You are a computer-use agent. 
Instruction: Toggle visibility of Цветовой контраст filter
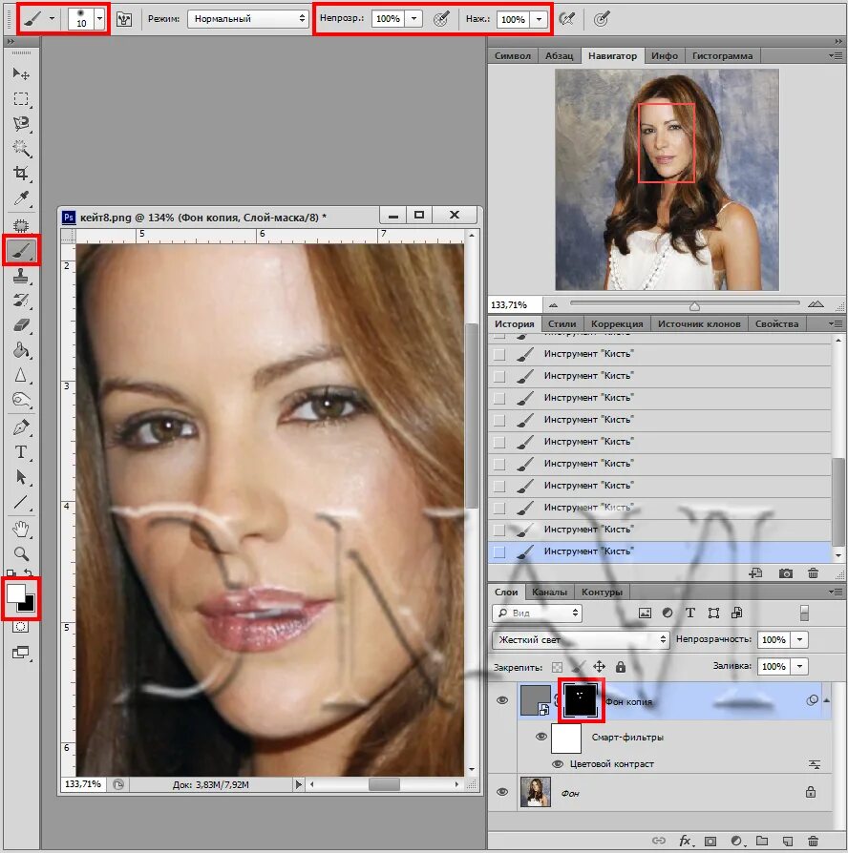[558, 763]
